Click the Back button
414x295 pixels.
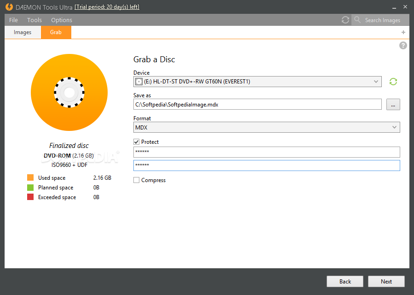tap(345, 282)
